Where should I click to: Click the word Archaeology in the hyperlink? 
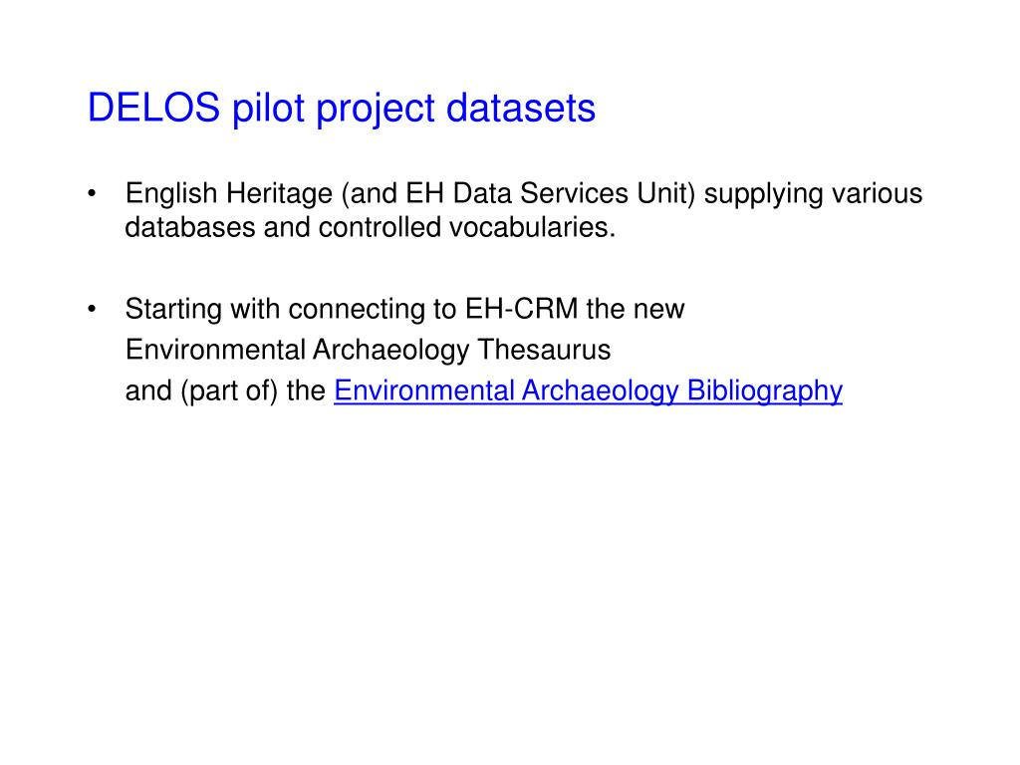(600, 390)
